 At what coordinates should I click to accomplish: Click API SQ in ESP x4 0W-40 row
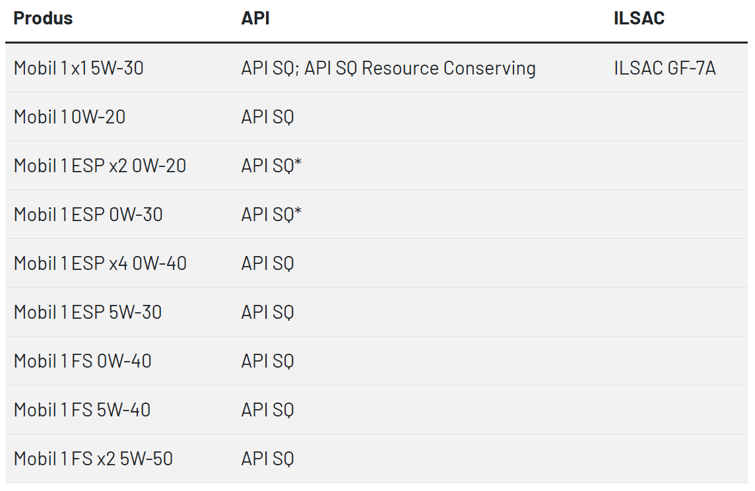click(x=267, y=263)
